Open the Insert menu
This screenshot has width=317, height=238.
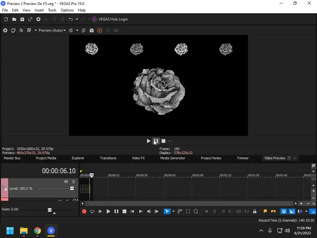pos(39,10)
